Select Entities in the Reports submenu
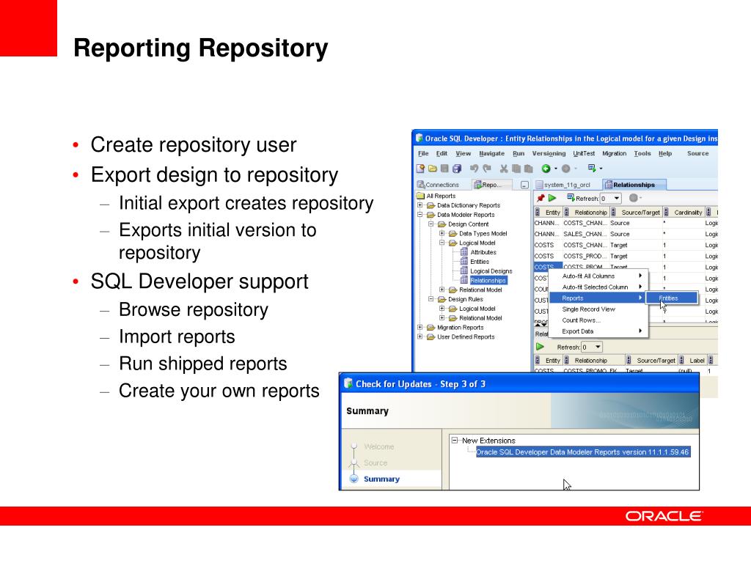This screenshot has height=563, width=751. [672, 298]
